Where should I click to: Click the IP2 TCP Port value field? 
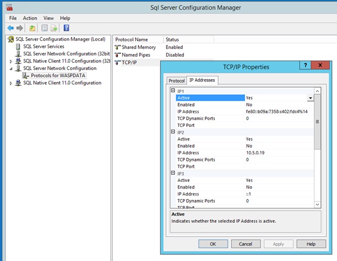pos(278,167)
